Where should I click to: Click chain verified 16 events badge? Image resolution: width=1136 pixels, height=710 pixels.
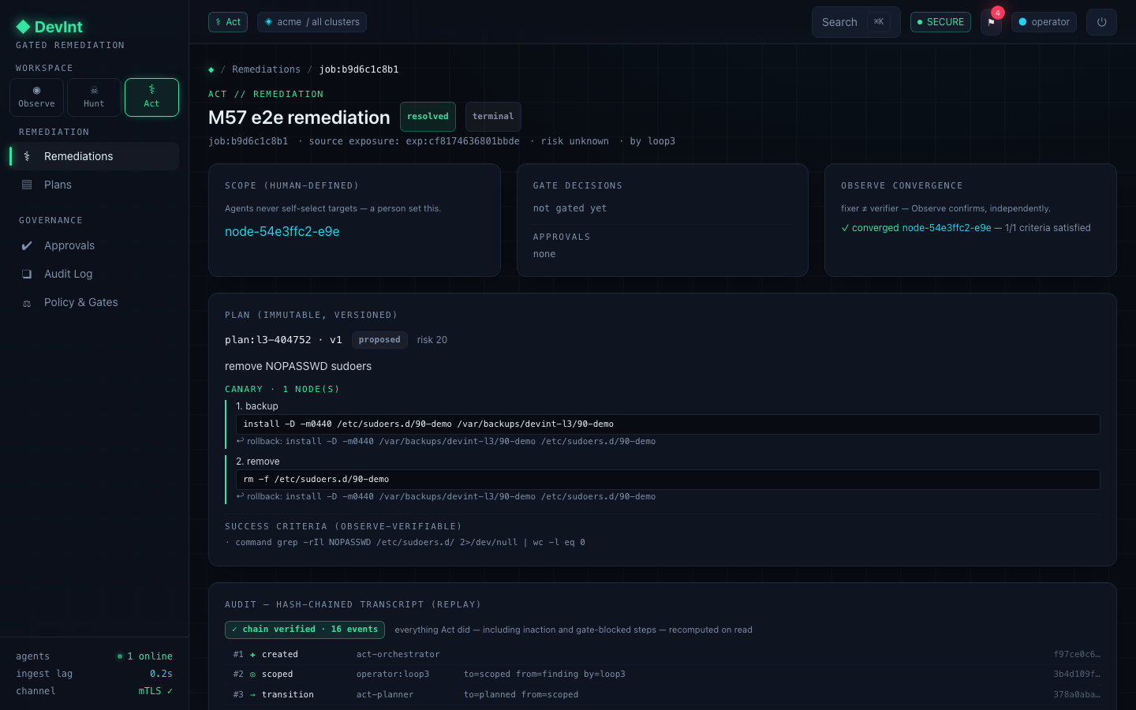point(305,630)
